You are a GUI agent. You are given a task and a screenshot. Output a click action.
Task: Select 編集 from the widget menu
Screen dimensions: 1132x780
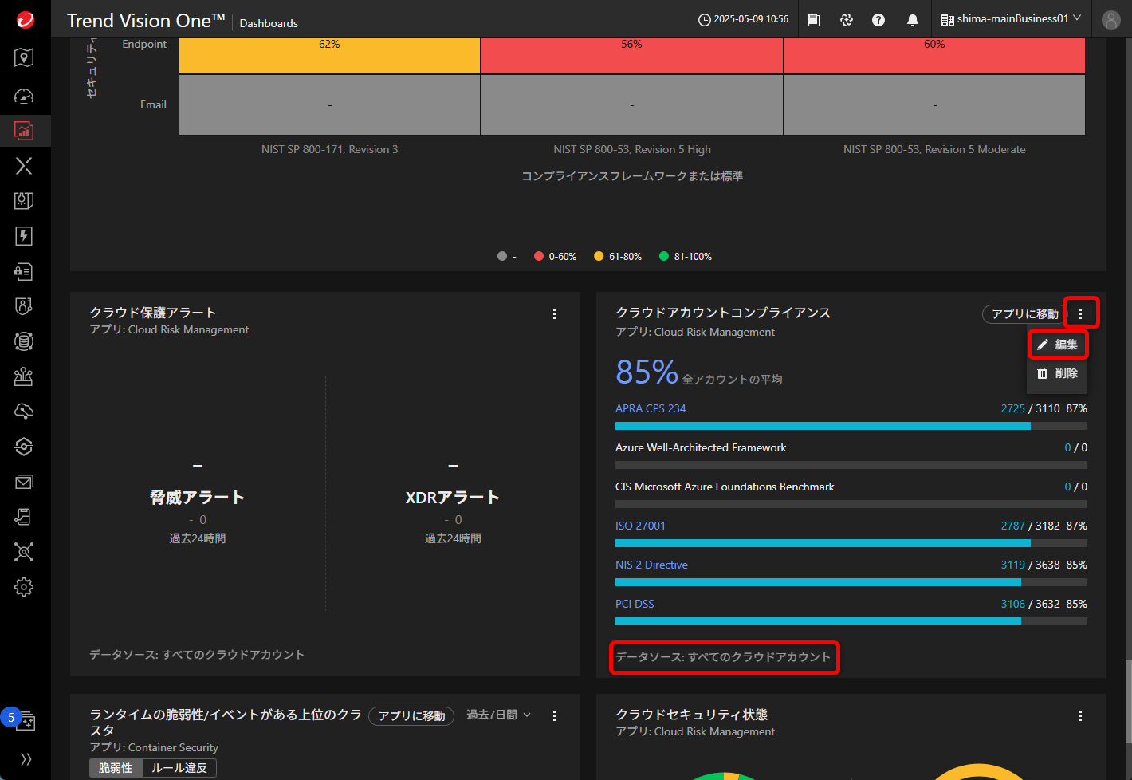tap(1057, 345)
